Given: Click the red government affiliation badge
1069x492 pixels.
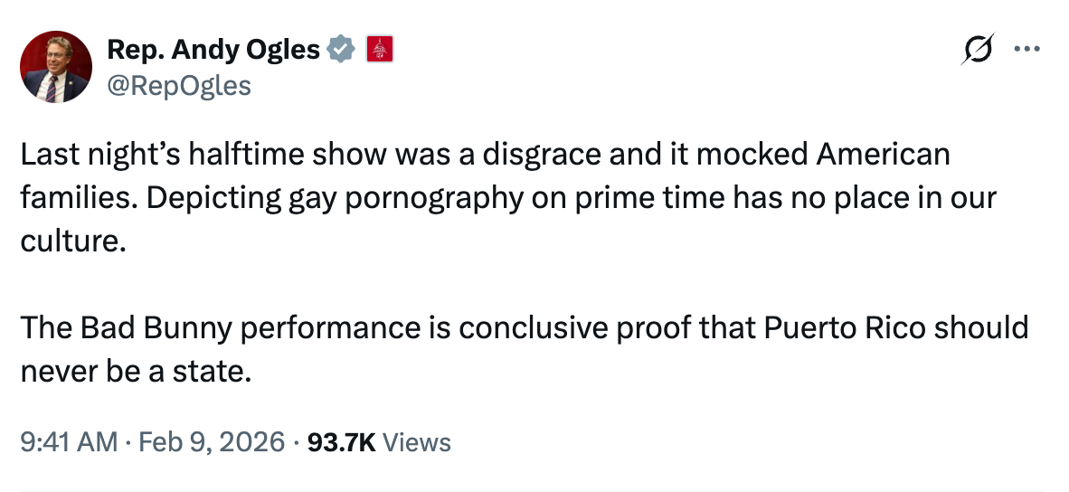Looking at the screenshot, I should (x=378, y=50).
